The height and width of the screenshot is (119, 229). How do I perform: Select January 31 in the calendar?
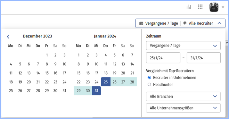click(96, 91)
